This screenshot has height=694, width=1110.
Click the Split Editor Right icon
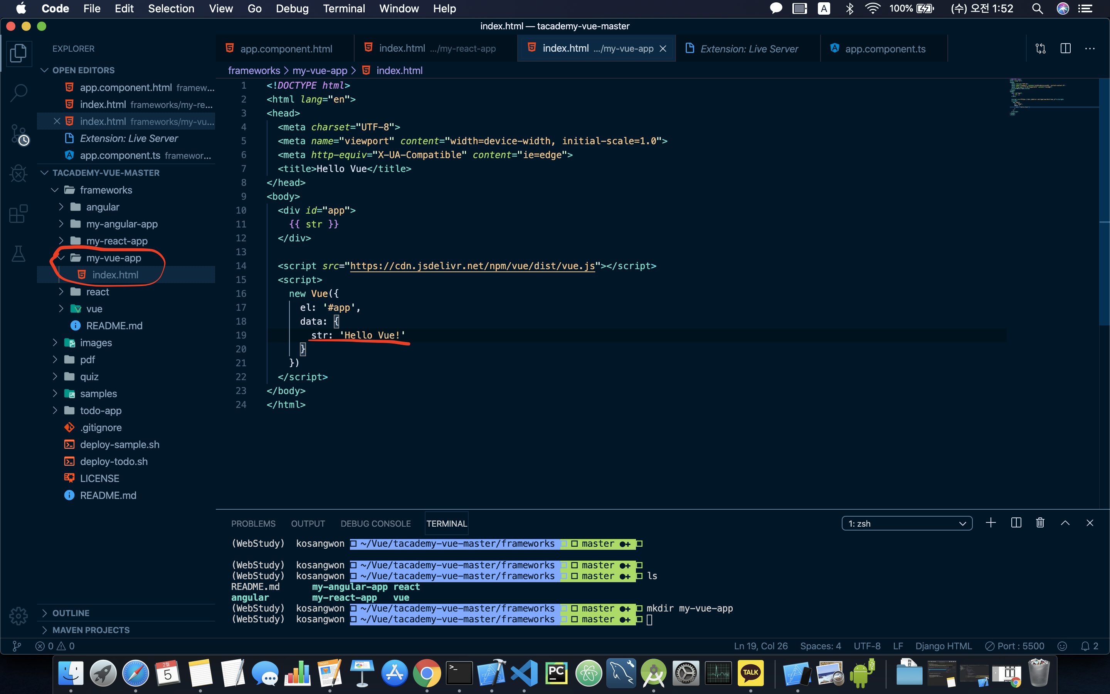tap(1066, 49)
